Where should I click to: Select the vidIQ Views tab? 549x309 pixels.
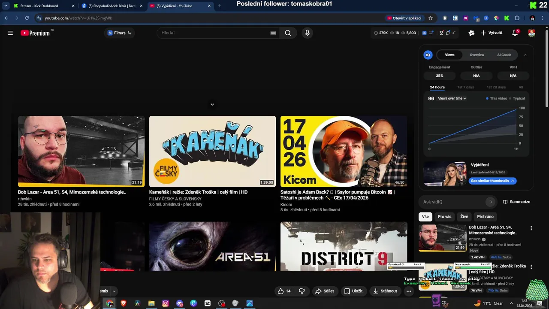pyautogui.click(x=449, y=55)
